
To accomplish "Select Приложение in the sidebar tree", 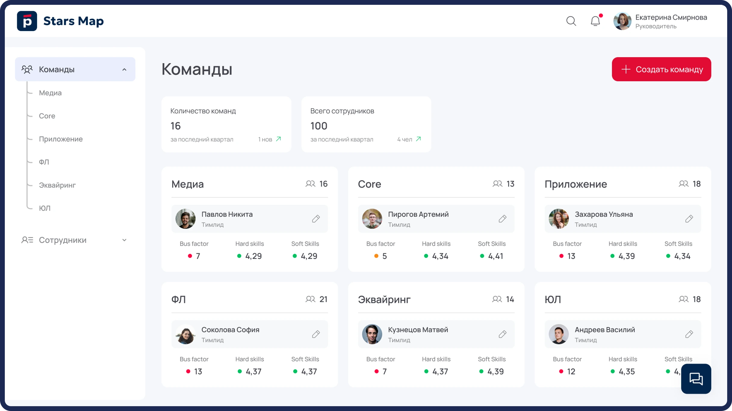I will pyautogui.click(x=61, y=139).
